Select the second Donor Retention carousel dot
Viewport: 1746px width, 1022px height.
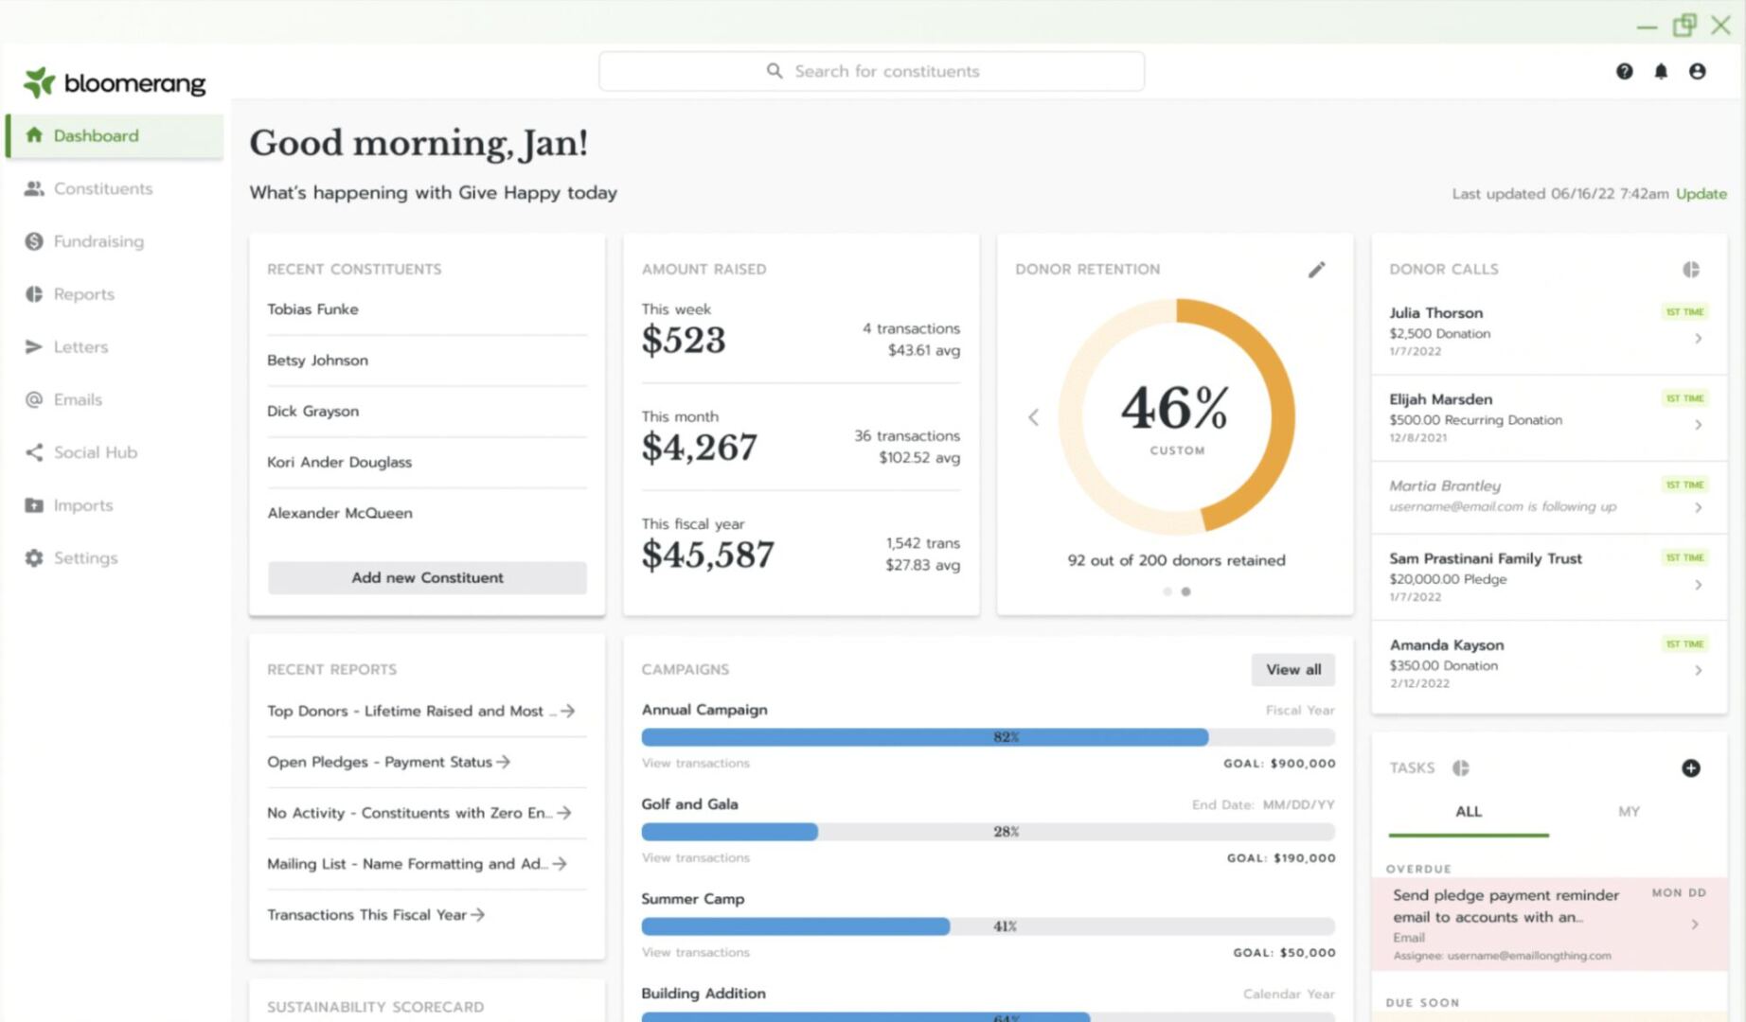[1186, 591]
